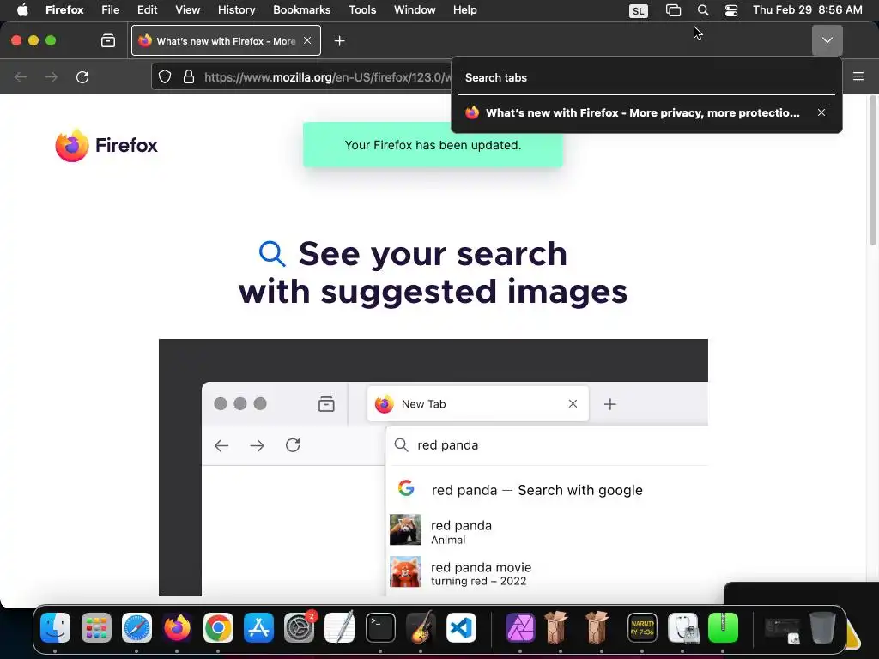Close tab from the tab list panel
This screenshot has height=659, width=879.
pyautogui.click(x=821, y=112)
